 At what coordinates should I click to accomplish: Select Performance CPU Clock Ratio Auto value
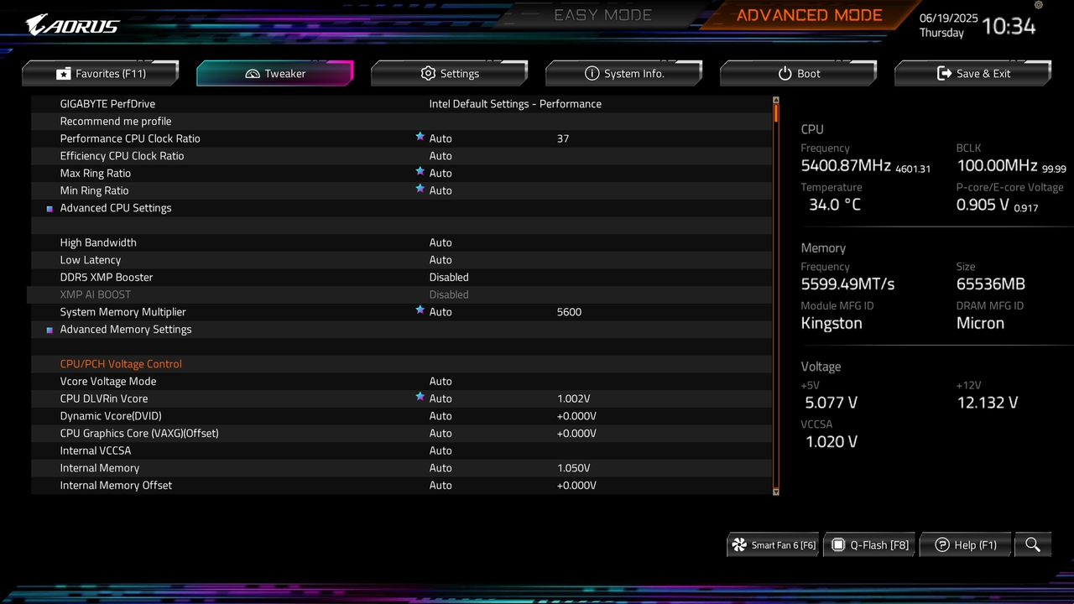click(x=441, y=138)
